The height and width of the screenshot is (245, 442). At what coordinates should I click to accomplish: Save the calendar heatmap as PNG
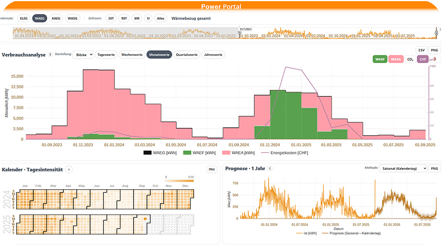(x=211, y=169)
